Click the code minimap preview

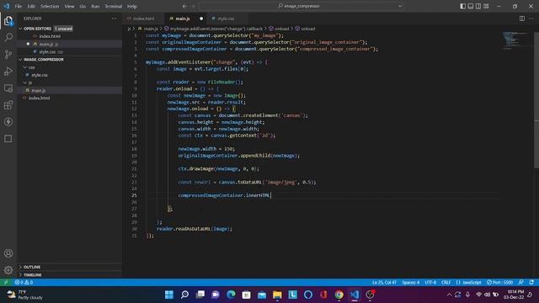[515, 40]
